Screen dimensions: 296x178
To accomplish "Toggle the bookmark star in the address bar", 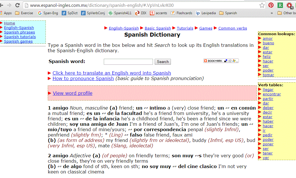I will pyautogui.click(x=262, y=5).
